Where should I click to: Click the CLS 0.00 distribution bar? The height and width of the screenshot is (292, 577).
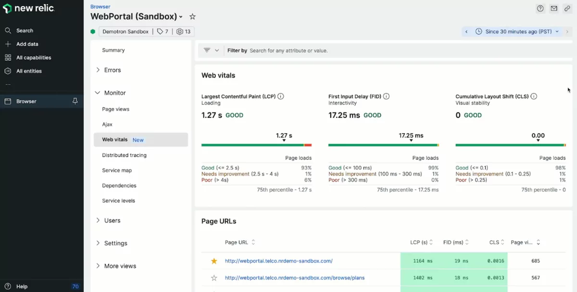(511, 145)
